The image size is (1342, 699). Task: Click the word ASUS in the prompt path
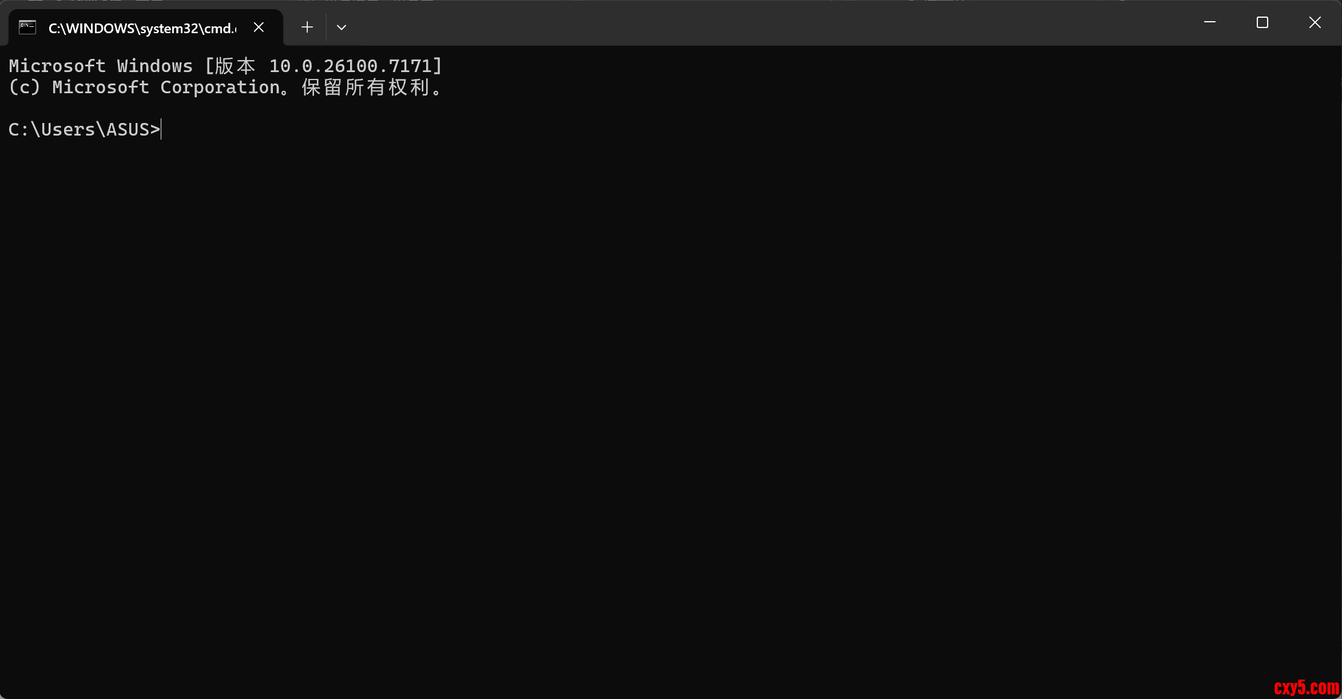[128, 129]
